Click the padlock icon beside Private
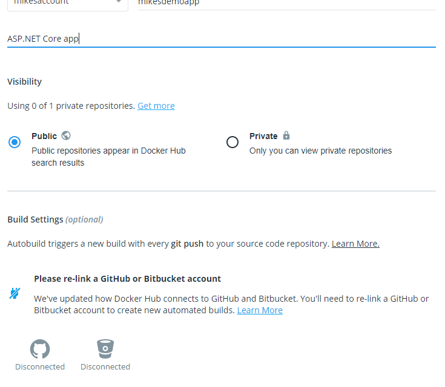 tap(286, 135)
